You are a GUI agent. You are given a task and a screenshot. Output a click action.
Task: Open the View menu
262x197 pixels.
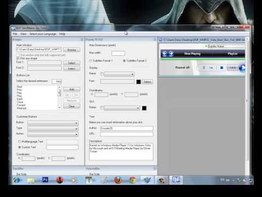23,34
